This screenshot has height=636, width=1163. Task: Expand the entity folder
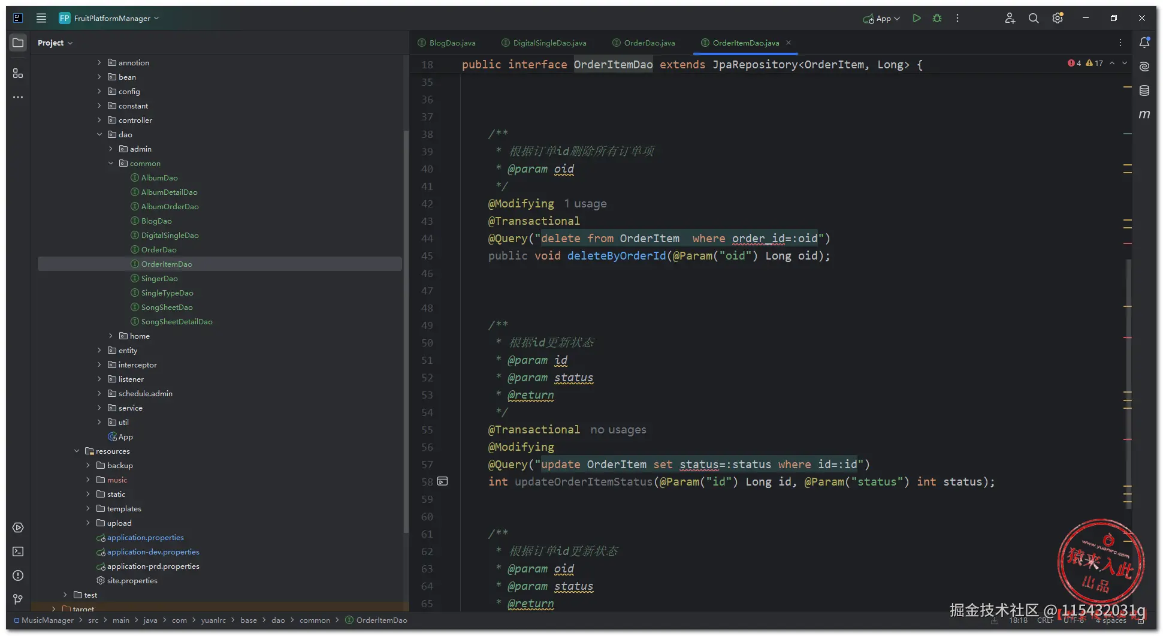pos(99,350)
